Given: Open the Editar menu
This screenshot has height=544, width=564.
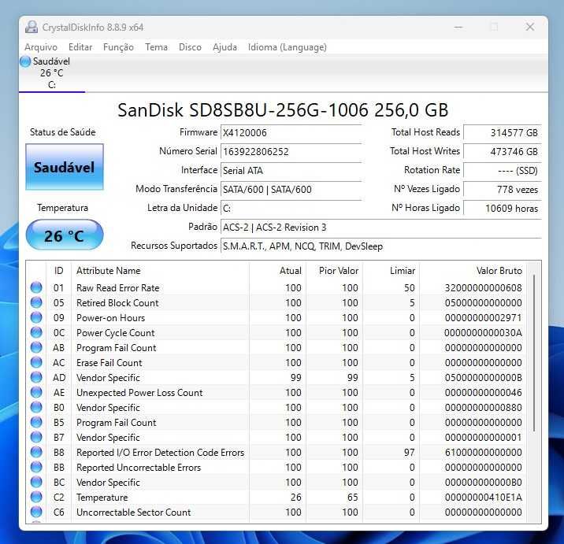Looking at the screenshot, I should point(80,47).
